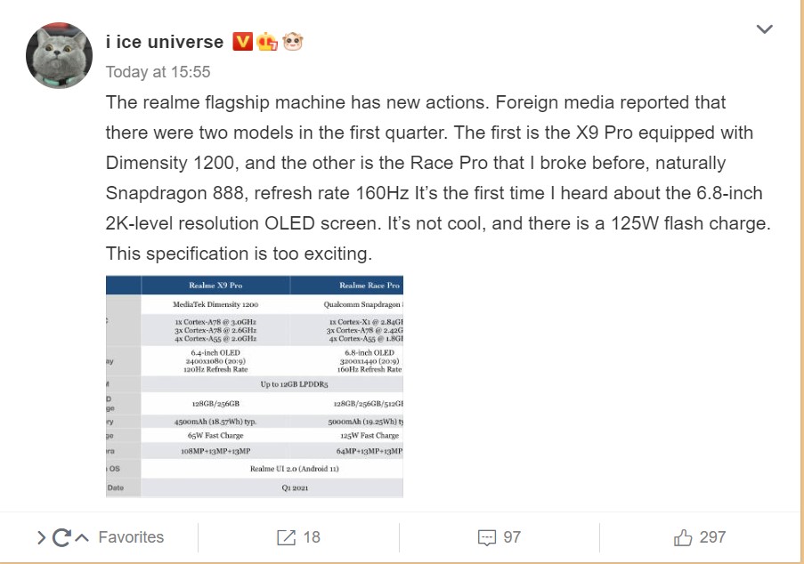Screen dimensions: 804x564
Task: Click the post text about realme flagship
Action: click(x=438, y=178)
